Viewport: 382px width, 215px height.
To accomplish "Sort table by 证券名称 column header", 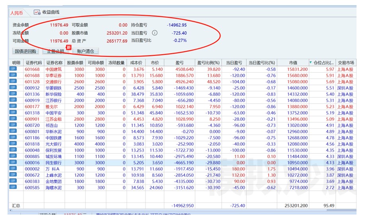I will click(55, 63).
